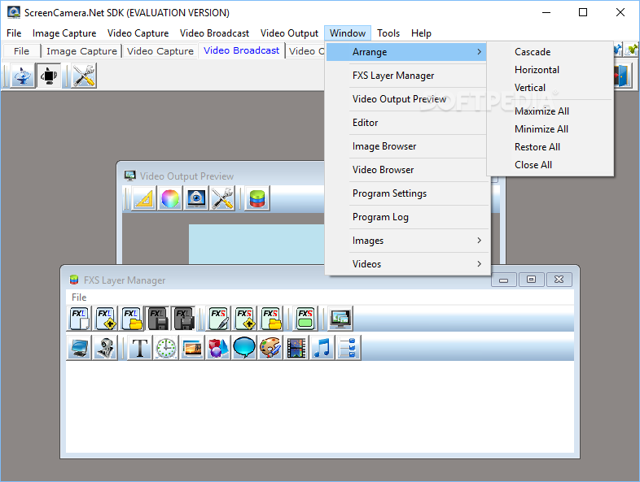Click the checklist options icon in FXS Layer Manager
The height and width of the screenshot is (482, 640).
pos(348,348)
